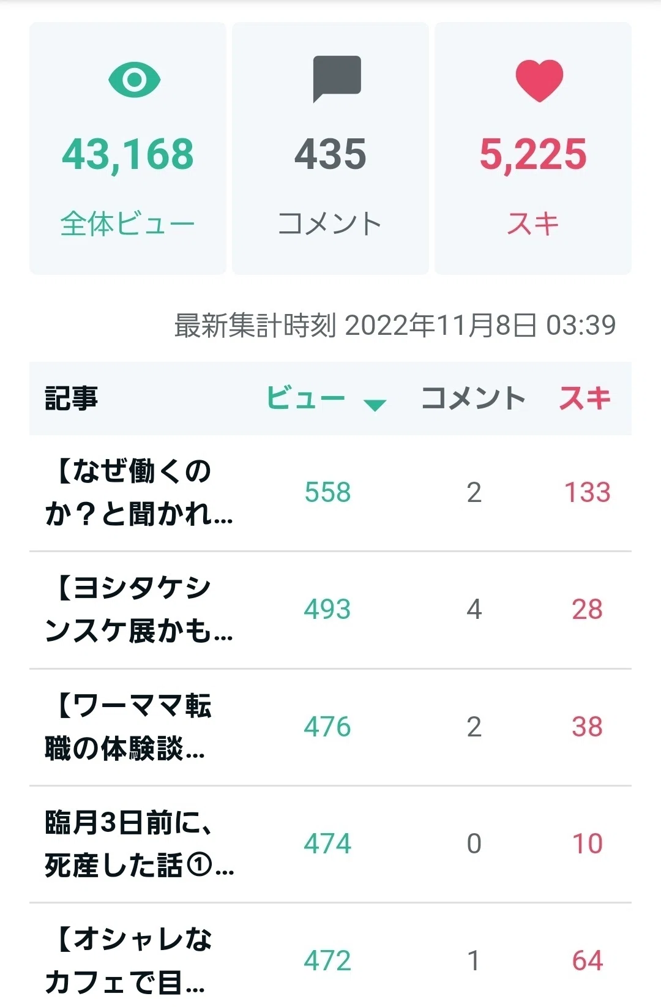The image size is (661, 1007).
Task: Tap the green eye views icon
Action: (134, 80)
